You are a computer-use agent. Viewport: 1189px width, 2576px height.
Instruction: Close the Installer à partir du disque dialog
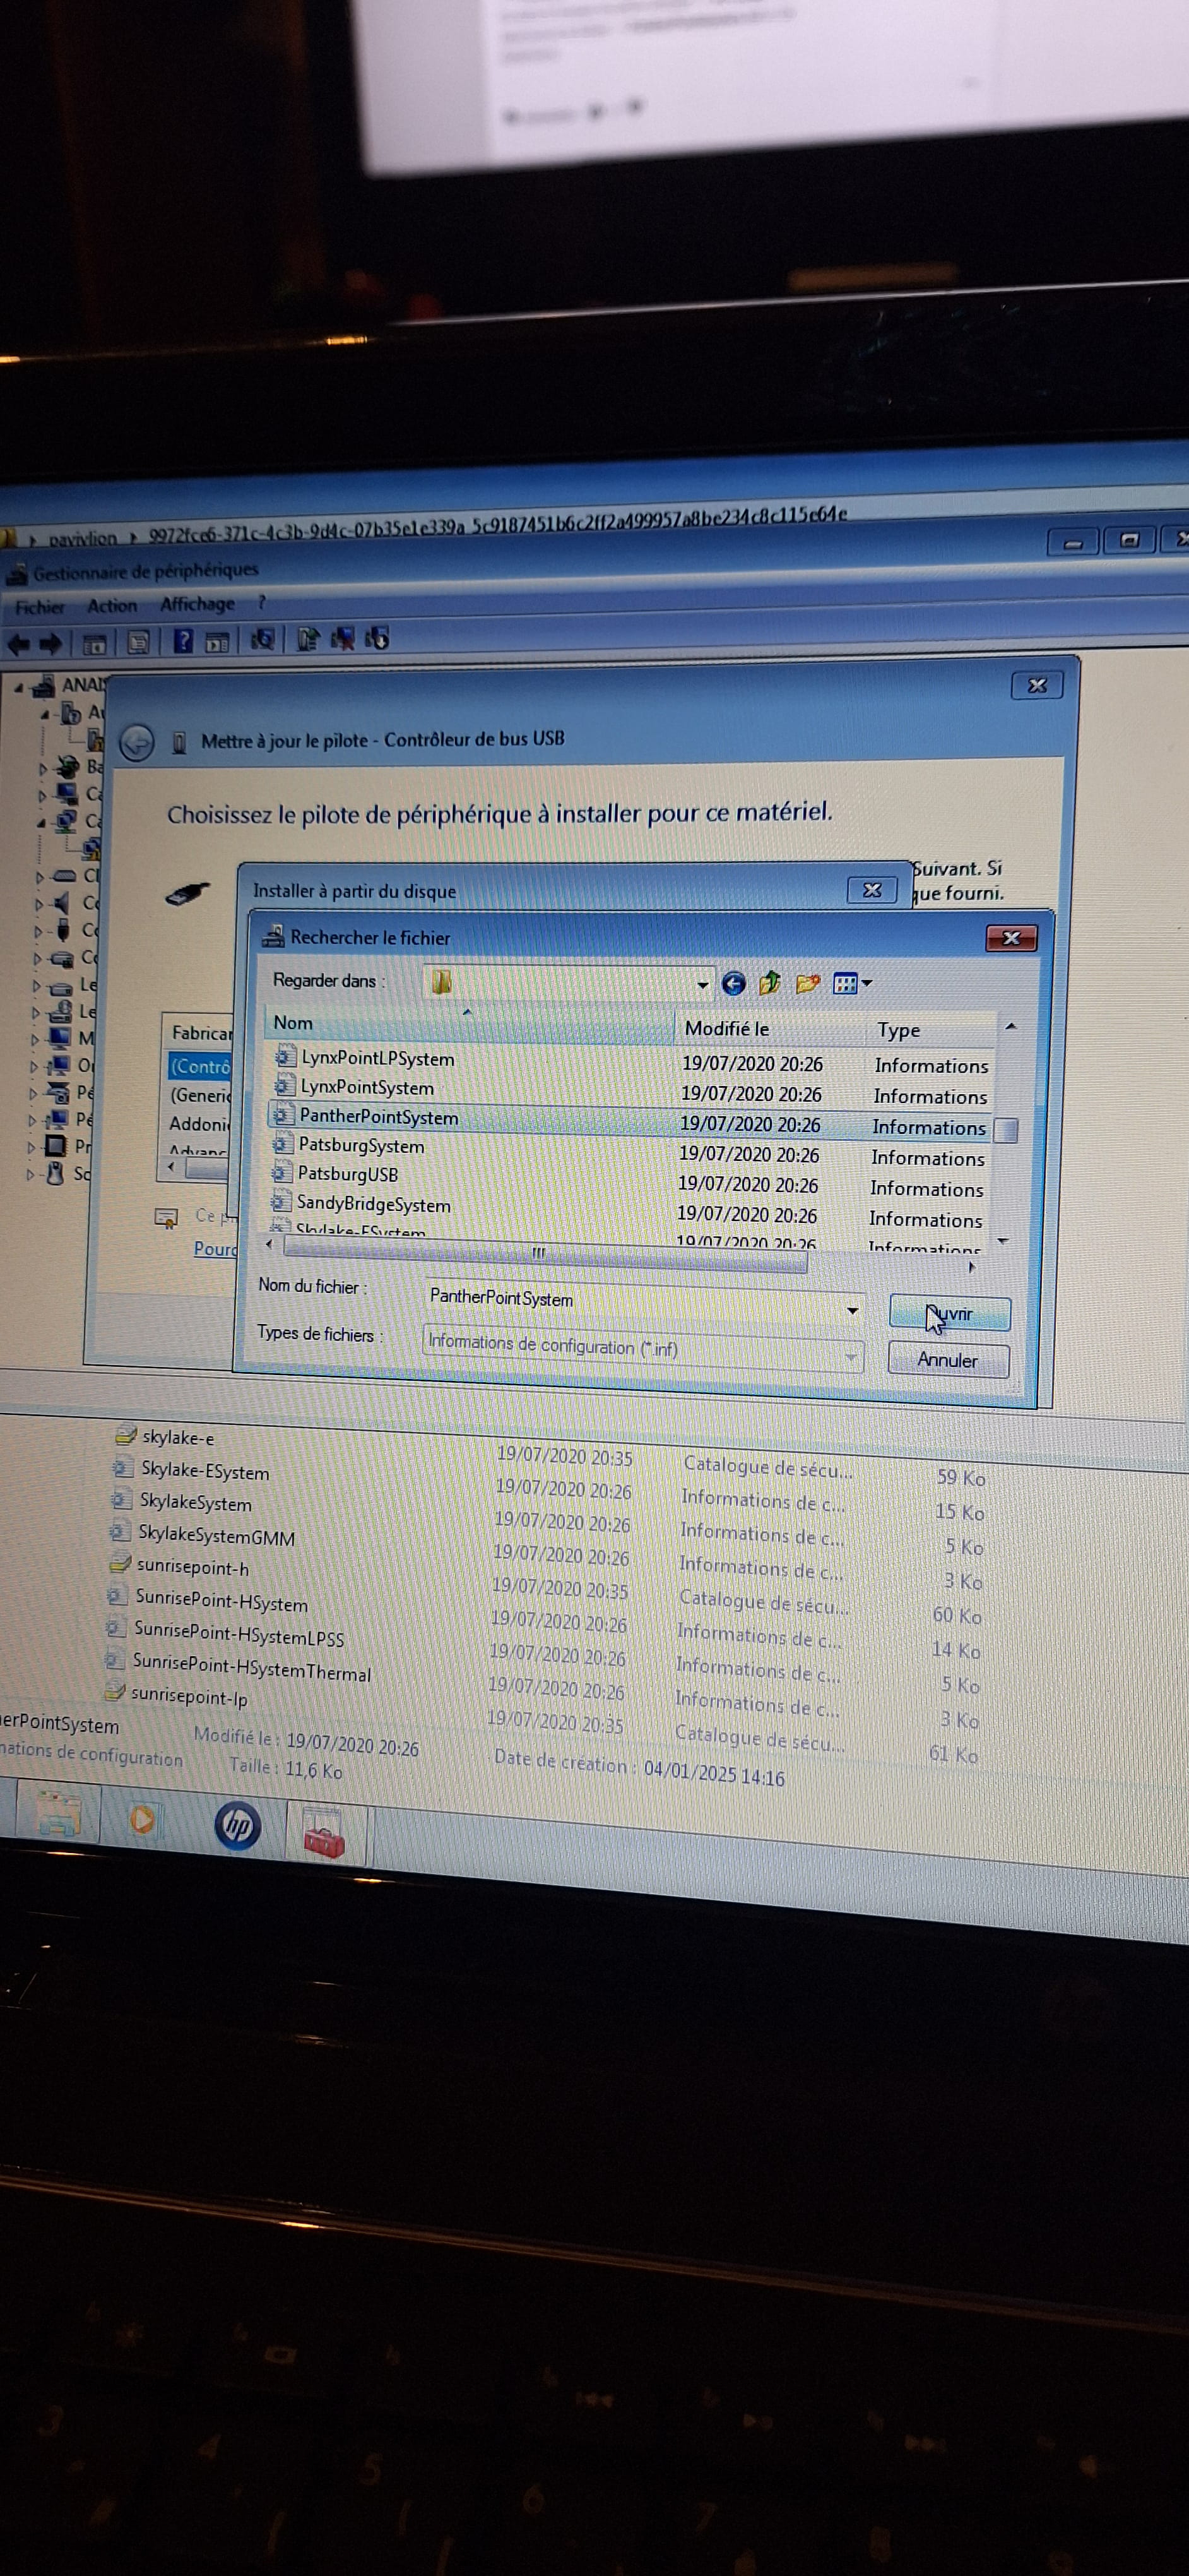click(x=872, y=890)
